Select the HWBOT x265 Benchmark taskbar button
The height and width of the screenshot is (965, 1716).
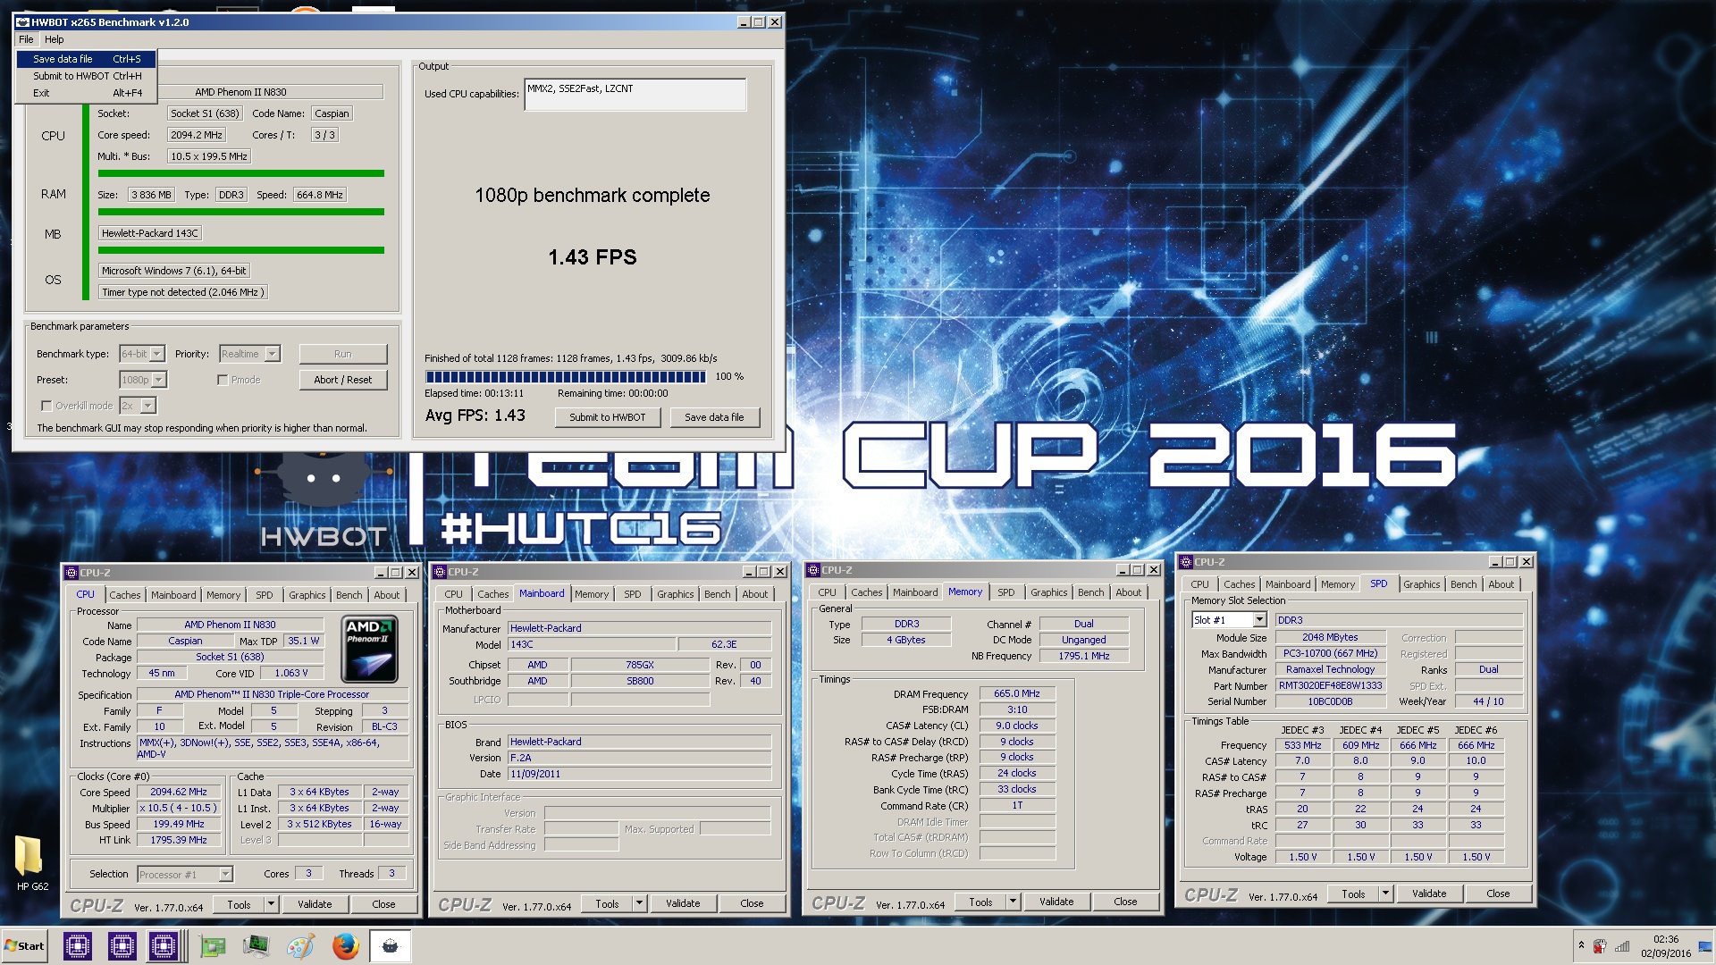(x=390, y=945)
